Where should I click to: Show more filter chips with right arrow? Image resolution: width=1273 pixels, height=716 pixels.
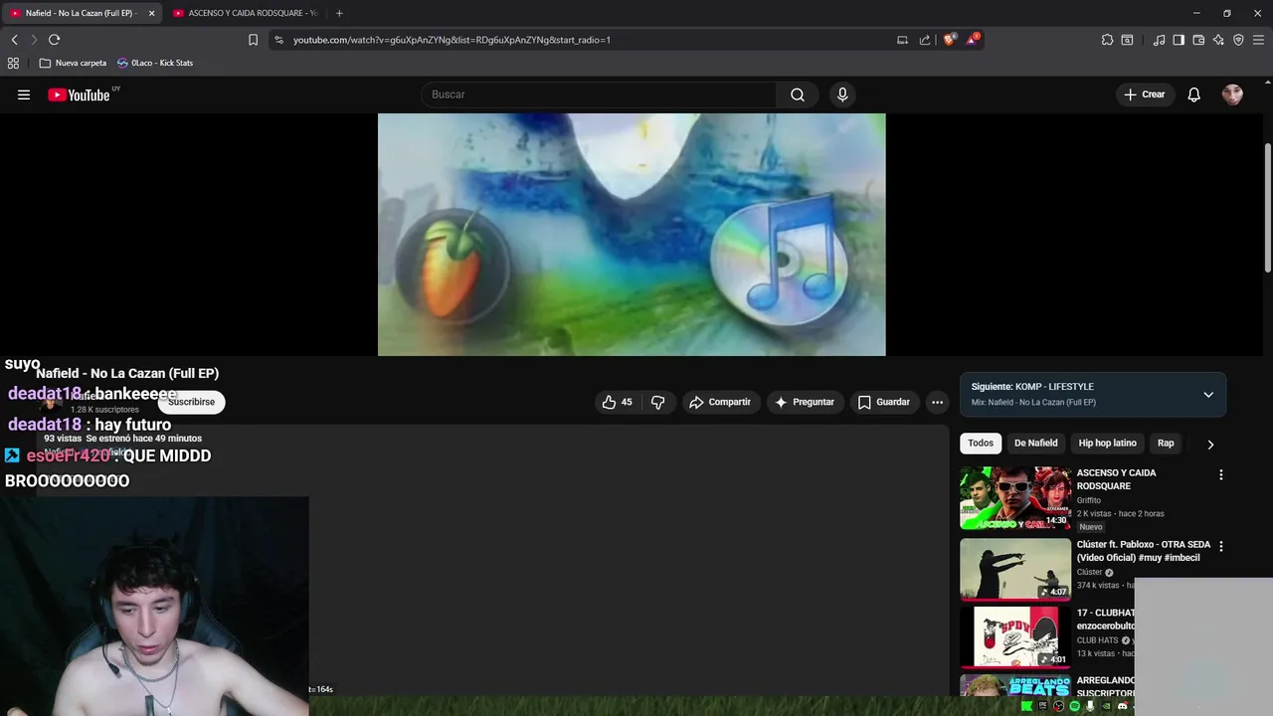pyautogui.click(x=1210, y=444)
